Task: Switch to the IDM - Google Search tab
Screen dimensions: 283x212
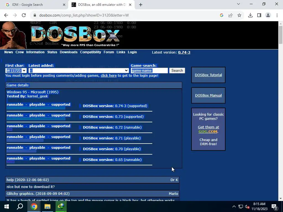Action: pos(34,5)
